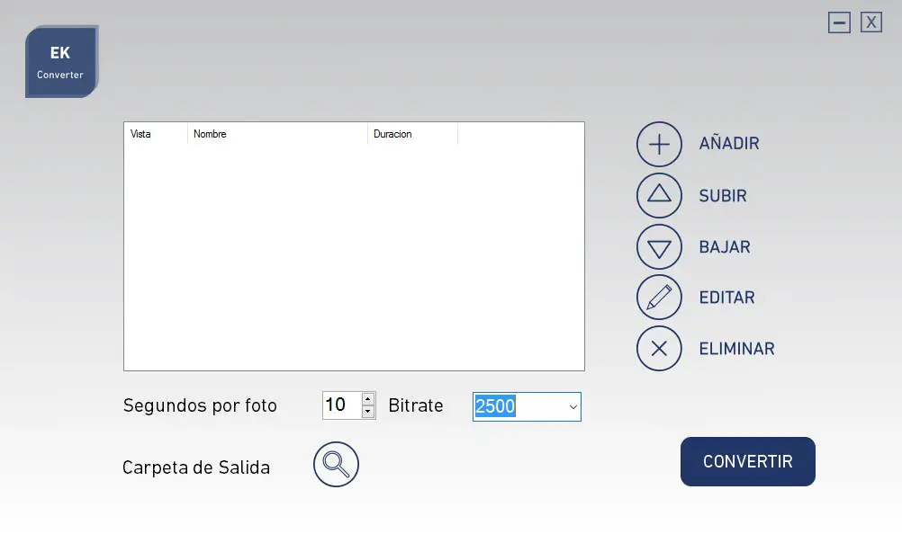The width and height of the screenshot is (902, 534).
Task: Click the ELIMINAR text label
Action: [736, 349]
